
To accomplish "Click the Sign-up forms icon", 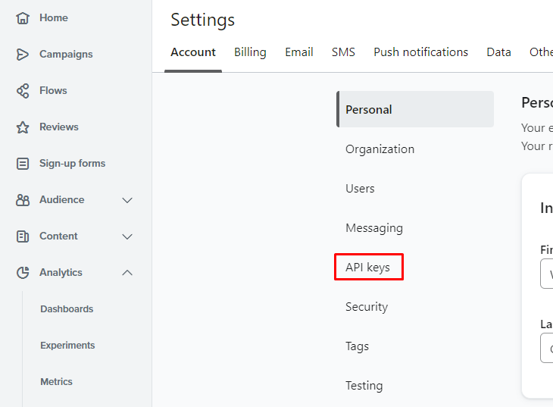I will (x=23, y=164).
